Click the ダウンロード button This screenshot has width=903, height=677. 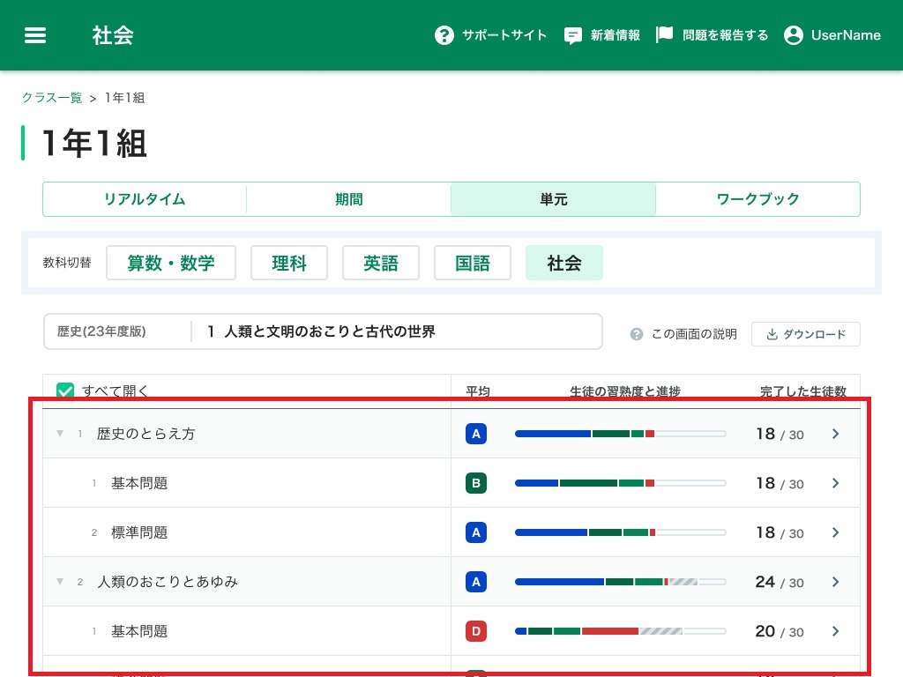click(806, 334)
